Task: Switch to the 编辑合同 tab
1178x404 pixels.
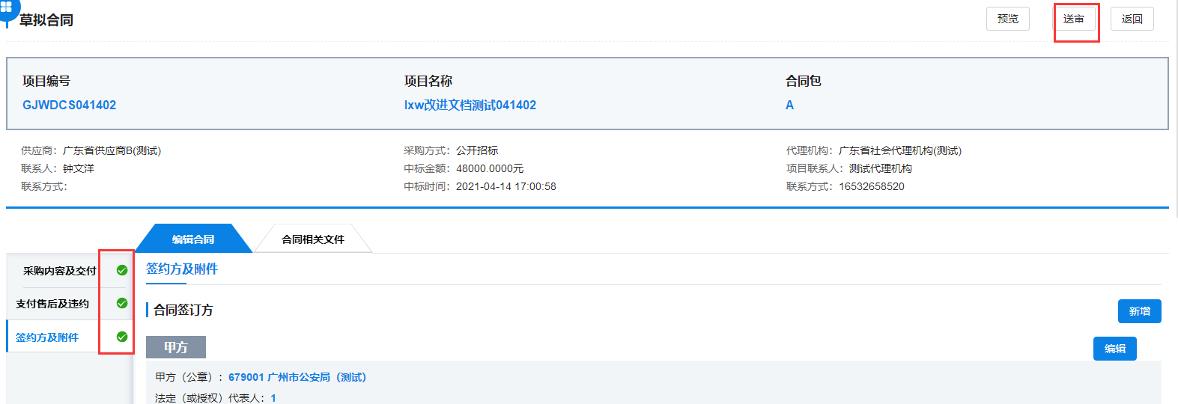Action: click(193, 239)
